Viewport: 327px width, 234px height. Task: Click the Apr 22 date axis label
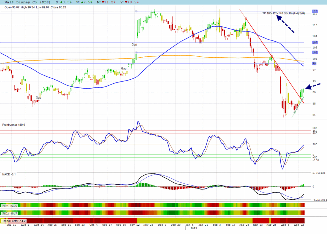click(299, 225)
